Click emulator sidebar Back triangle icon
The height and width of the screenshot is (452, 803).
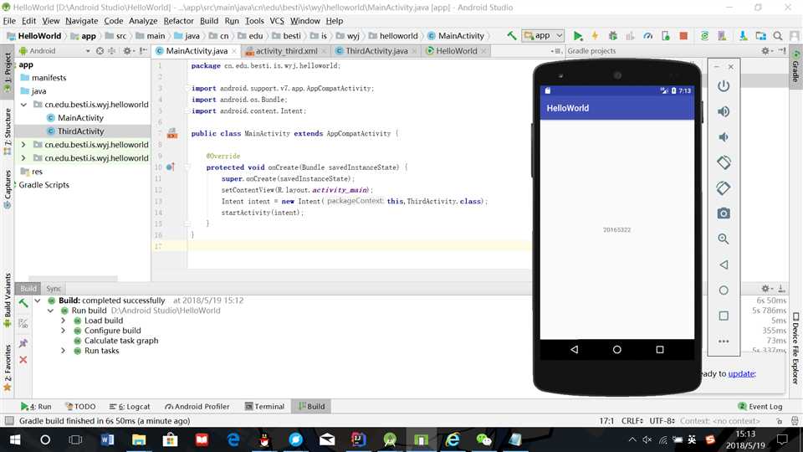(723, 265)
